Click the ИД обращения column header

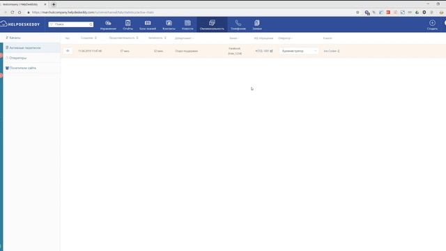click(x=263, y=38)
